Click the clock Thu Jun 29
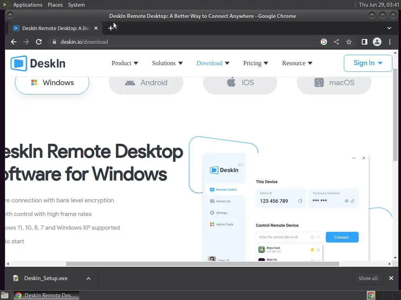This screenshot has height=300, width=401. (379, 5)
